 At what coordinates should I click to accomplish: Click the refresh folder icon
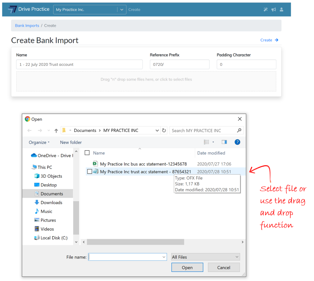click(x=164, y=130)
